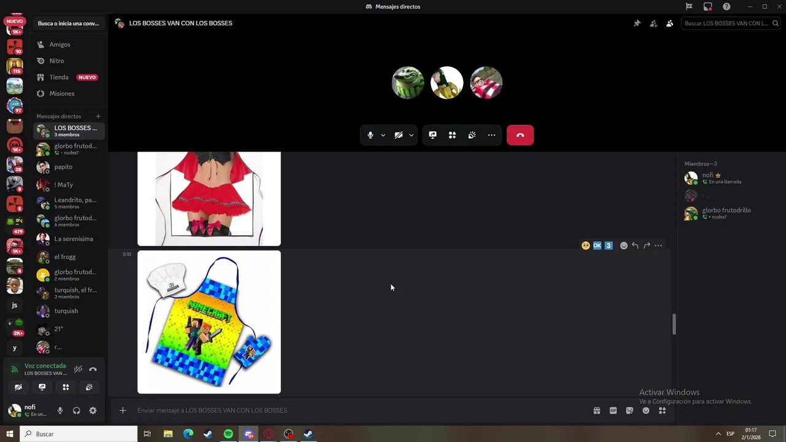
Task: Open more call options three-dot menu
Action: coord(491,135)
